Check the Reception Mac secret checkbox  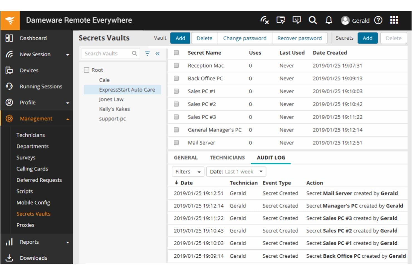click(x=176, y=65)
